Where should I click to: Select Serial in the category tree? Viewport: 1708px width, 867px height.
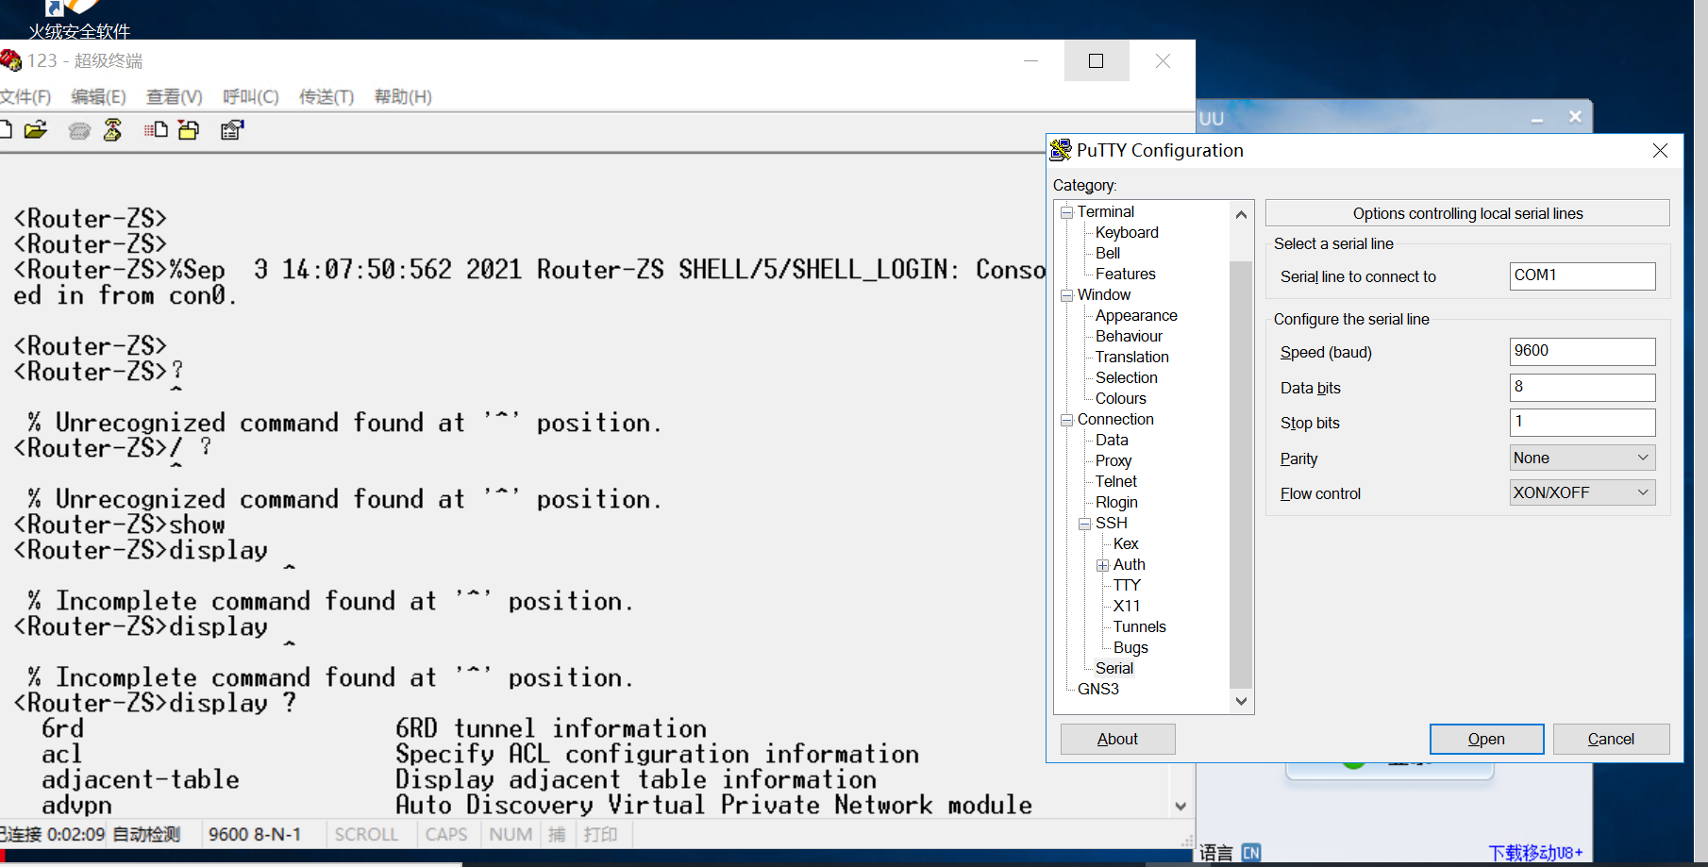click(x=1114, y=669)
